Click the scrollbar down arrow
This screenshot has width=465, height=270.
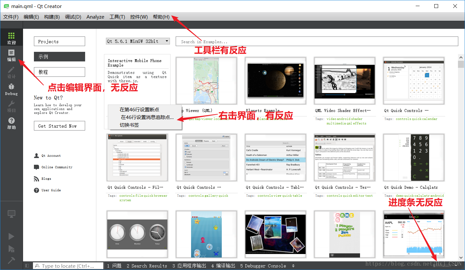click(x=461, y=258)
